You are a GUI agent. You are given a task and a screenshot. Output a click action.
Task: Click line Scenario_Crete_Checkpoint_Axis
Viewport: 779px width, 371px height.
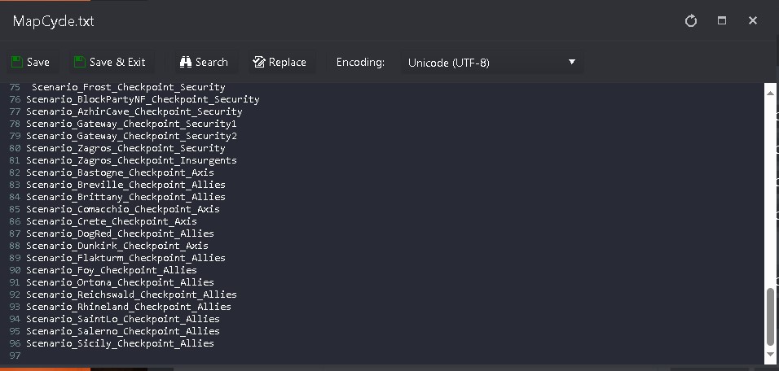(x=112, y=221)
